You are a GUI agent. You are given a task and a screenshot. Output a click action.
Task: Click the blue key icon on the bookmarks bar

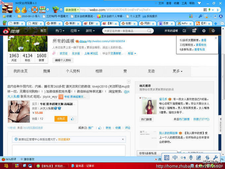click(x=200, y=16)
